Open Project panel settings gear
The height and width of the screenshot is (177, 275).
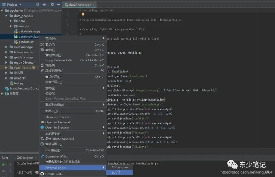(x=52, y=5)
